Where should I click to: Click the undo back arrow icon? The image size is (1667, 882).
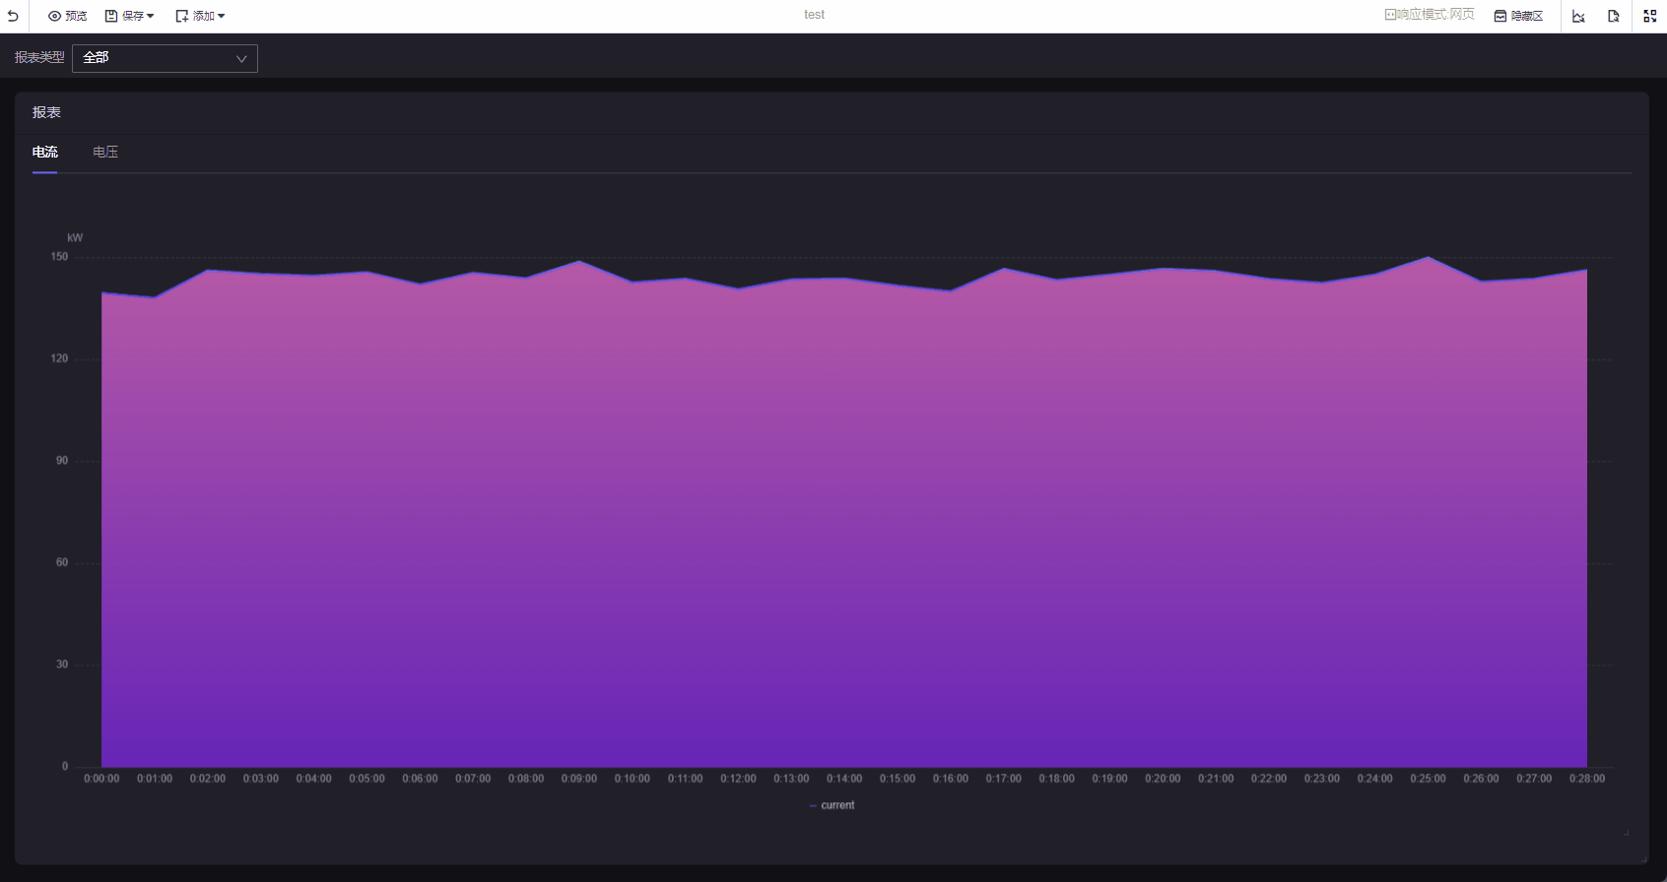coord(13,16)
